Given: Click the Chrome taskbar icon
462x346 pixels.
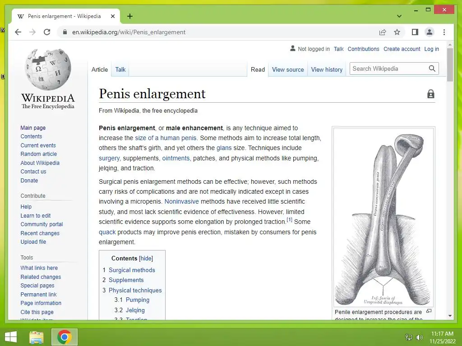Looking at the screenshot, I should pos(65,337).
